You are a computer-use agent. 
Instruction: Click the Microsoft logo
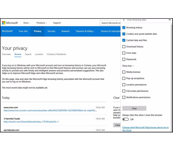(10, 23)
